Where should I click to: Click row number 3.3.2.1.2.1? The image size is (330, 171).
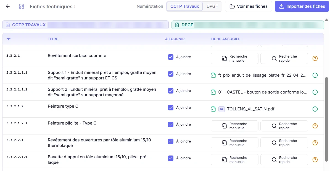coord(17,123)
